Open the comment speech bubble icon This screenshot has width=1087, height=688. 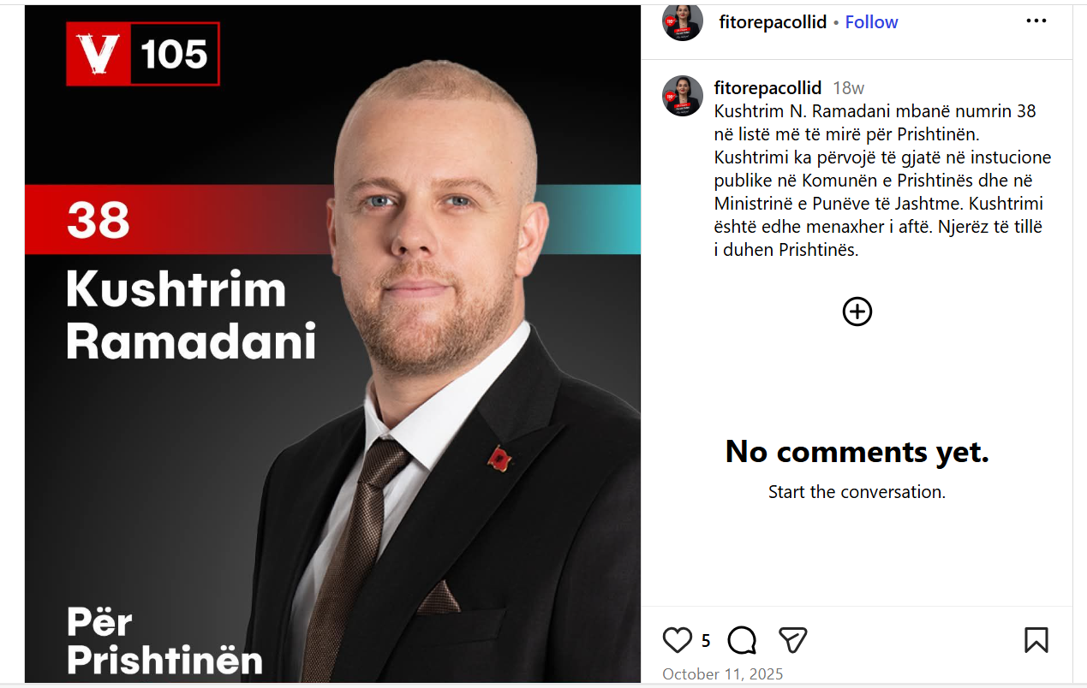[x=742, y=640]
